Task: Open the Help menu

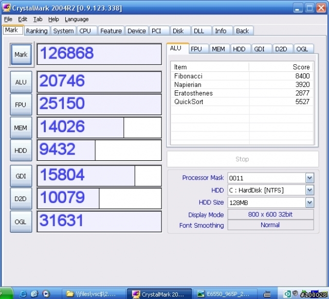Action: (x=53, y=20)
